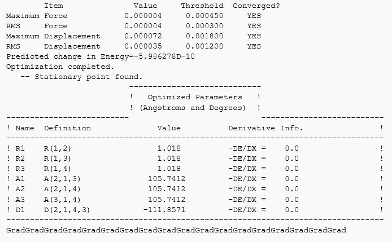Click the D(2,1,4,3) dihedral definition
392x242 pixels.
65,209
